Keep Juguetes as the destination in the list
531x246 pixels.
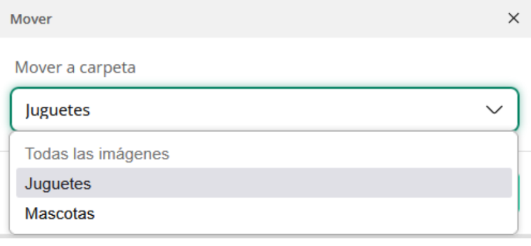pos(264,183)
